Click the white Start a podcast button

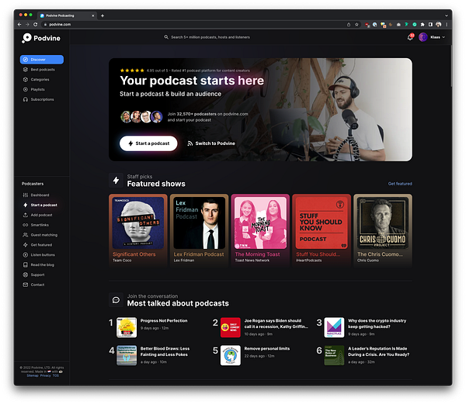click(x=148, y=143)
